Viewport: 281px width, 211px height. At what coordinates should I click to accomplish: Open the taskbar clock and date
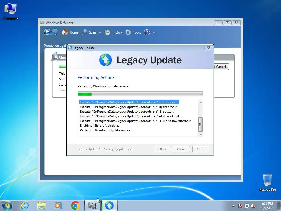[x=267, y=206]
